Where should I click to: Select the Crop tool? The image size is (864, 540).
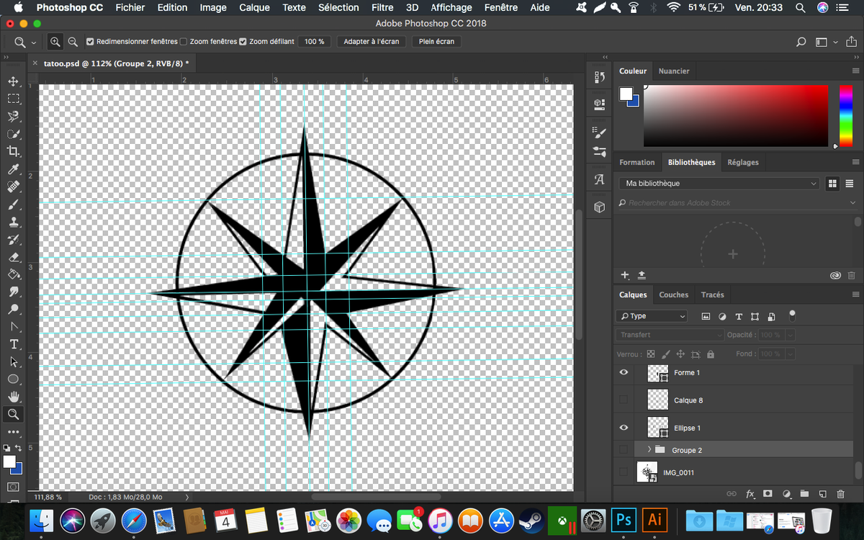coord(13,151)
